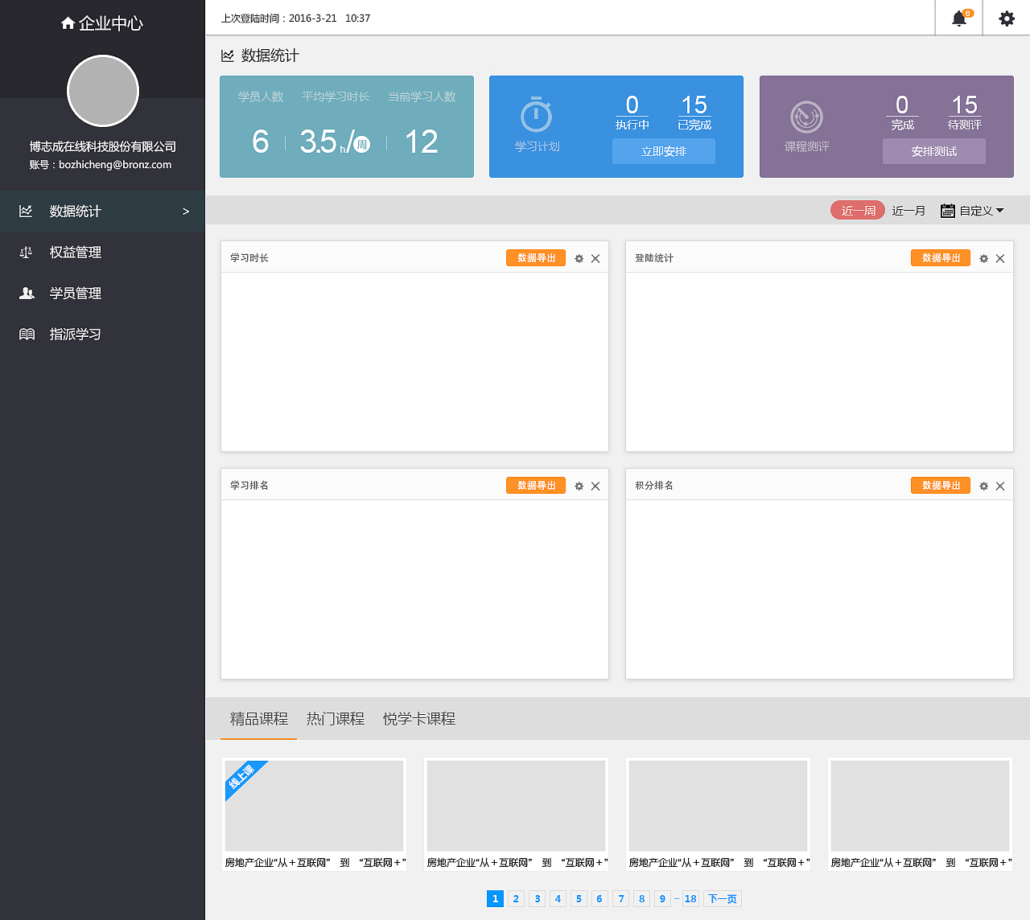
Task: Click the 当前学习人数 value 12
Action: pyautogui.click(x=421, y=142)
